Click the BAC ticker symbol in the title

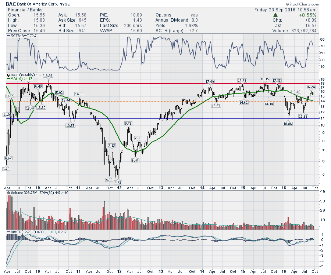point(11,4)
